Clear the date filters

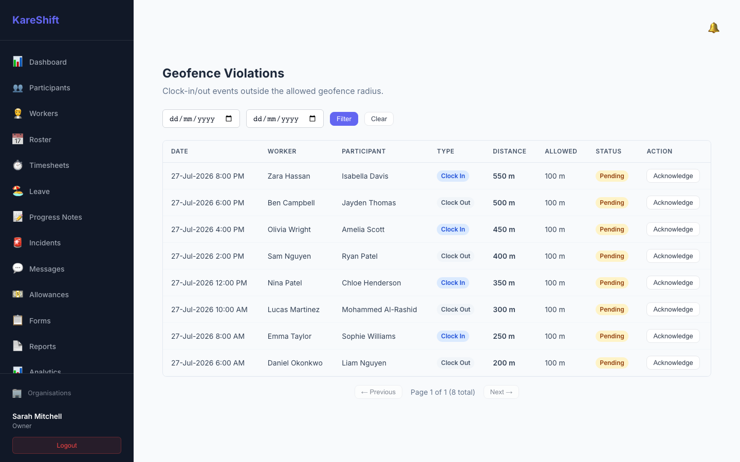(379, 119)
